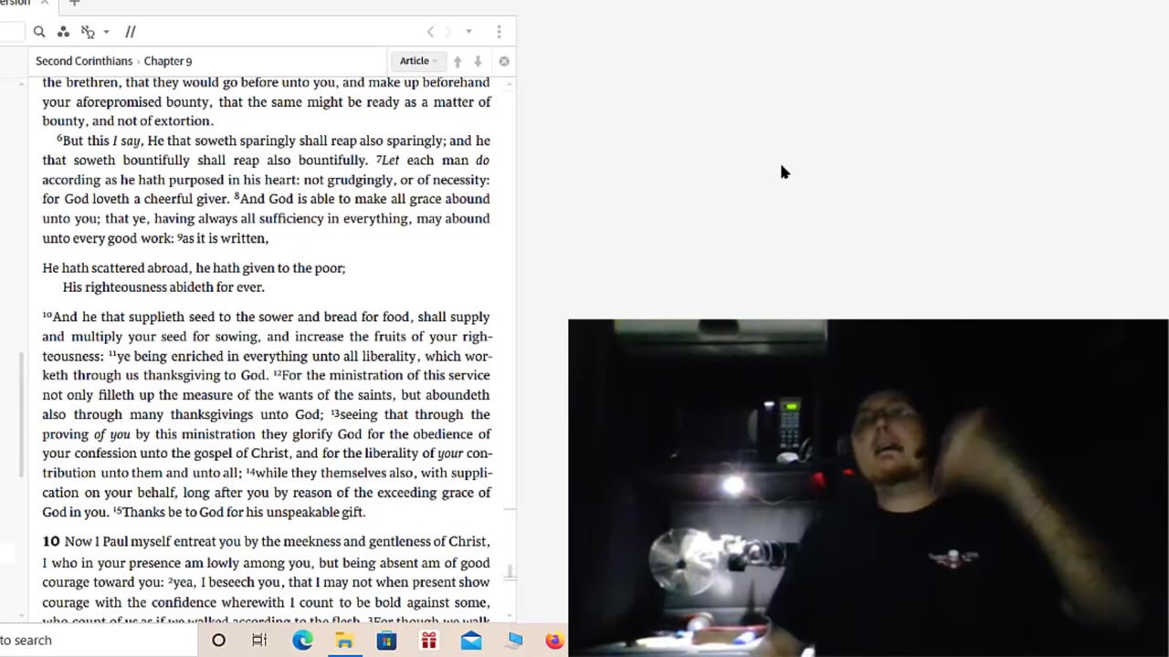The height and width of the screenshot is (657, 1169).
Task: Open the Article navigation dropdown
Action: [418, 61]
